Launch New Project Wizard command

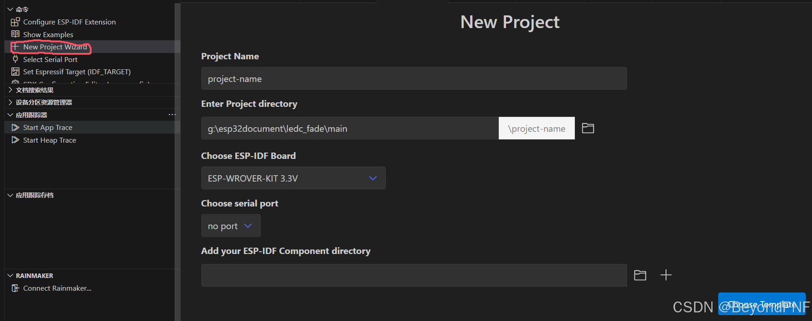pos(55,47)
